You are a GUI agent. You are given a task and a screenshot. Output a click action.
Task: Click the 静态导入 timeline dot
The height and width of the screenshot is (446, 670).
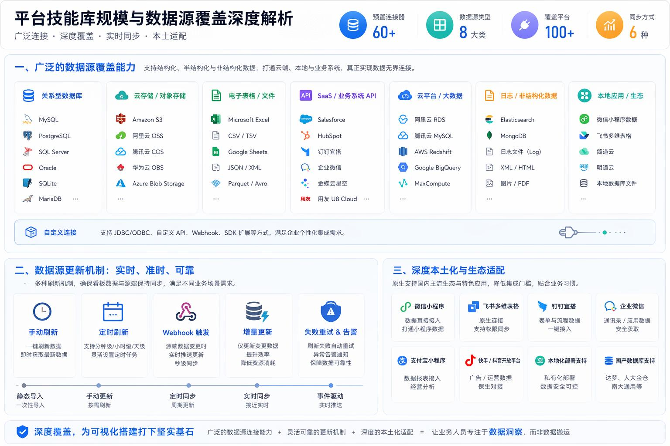point(24,385)
